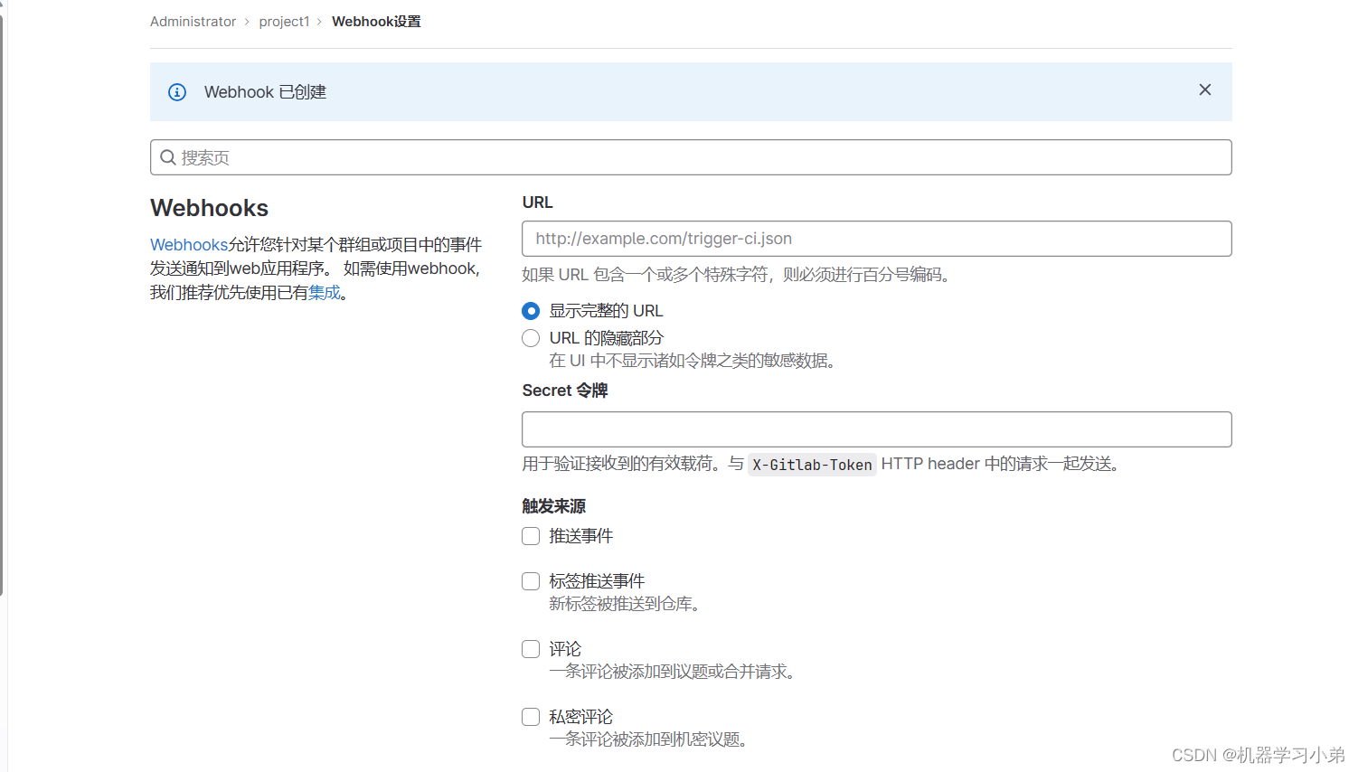Open the Administrator breadcrumb link
The image size is (1358, 772).
point(193,22)
